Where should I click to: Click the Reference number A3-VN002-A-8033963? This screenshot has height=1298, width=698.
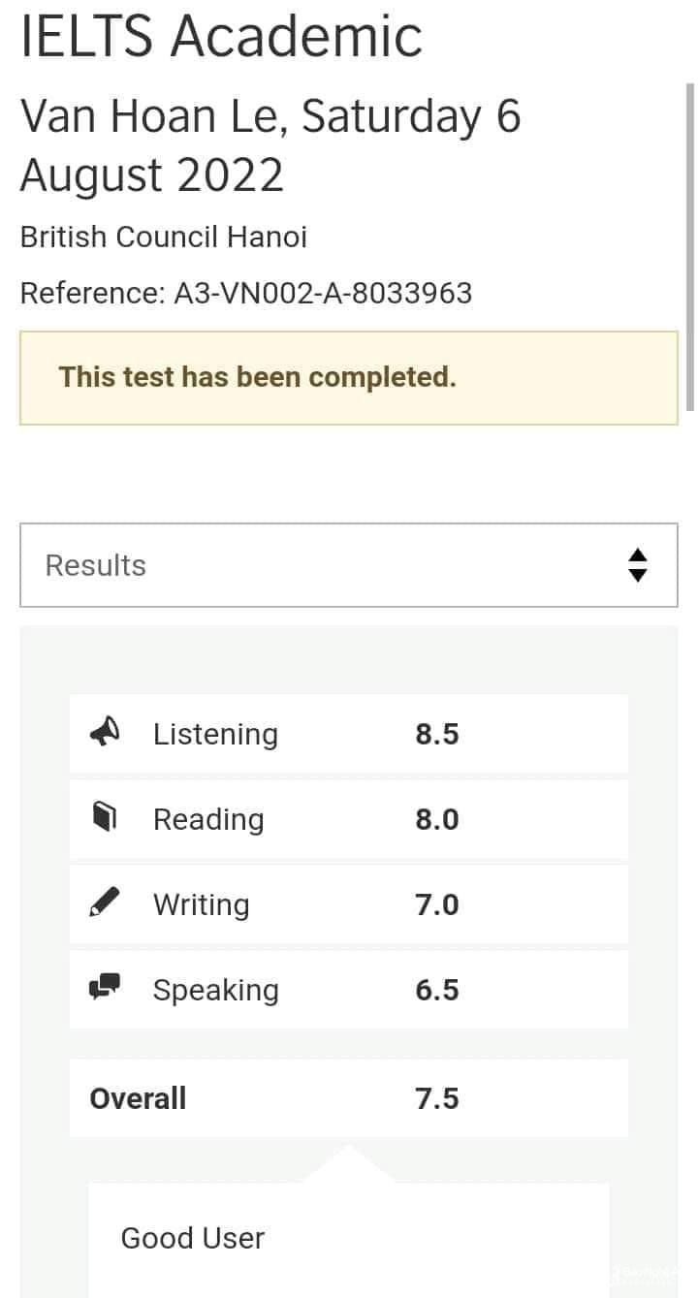coord(323,293)
